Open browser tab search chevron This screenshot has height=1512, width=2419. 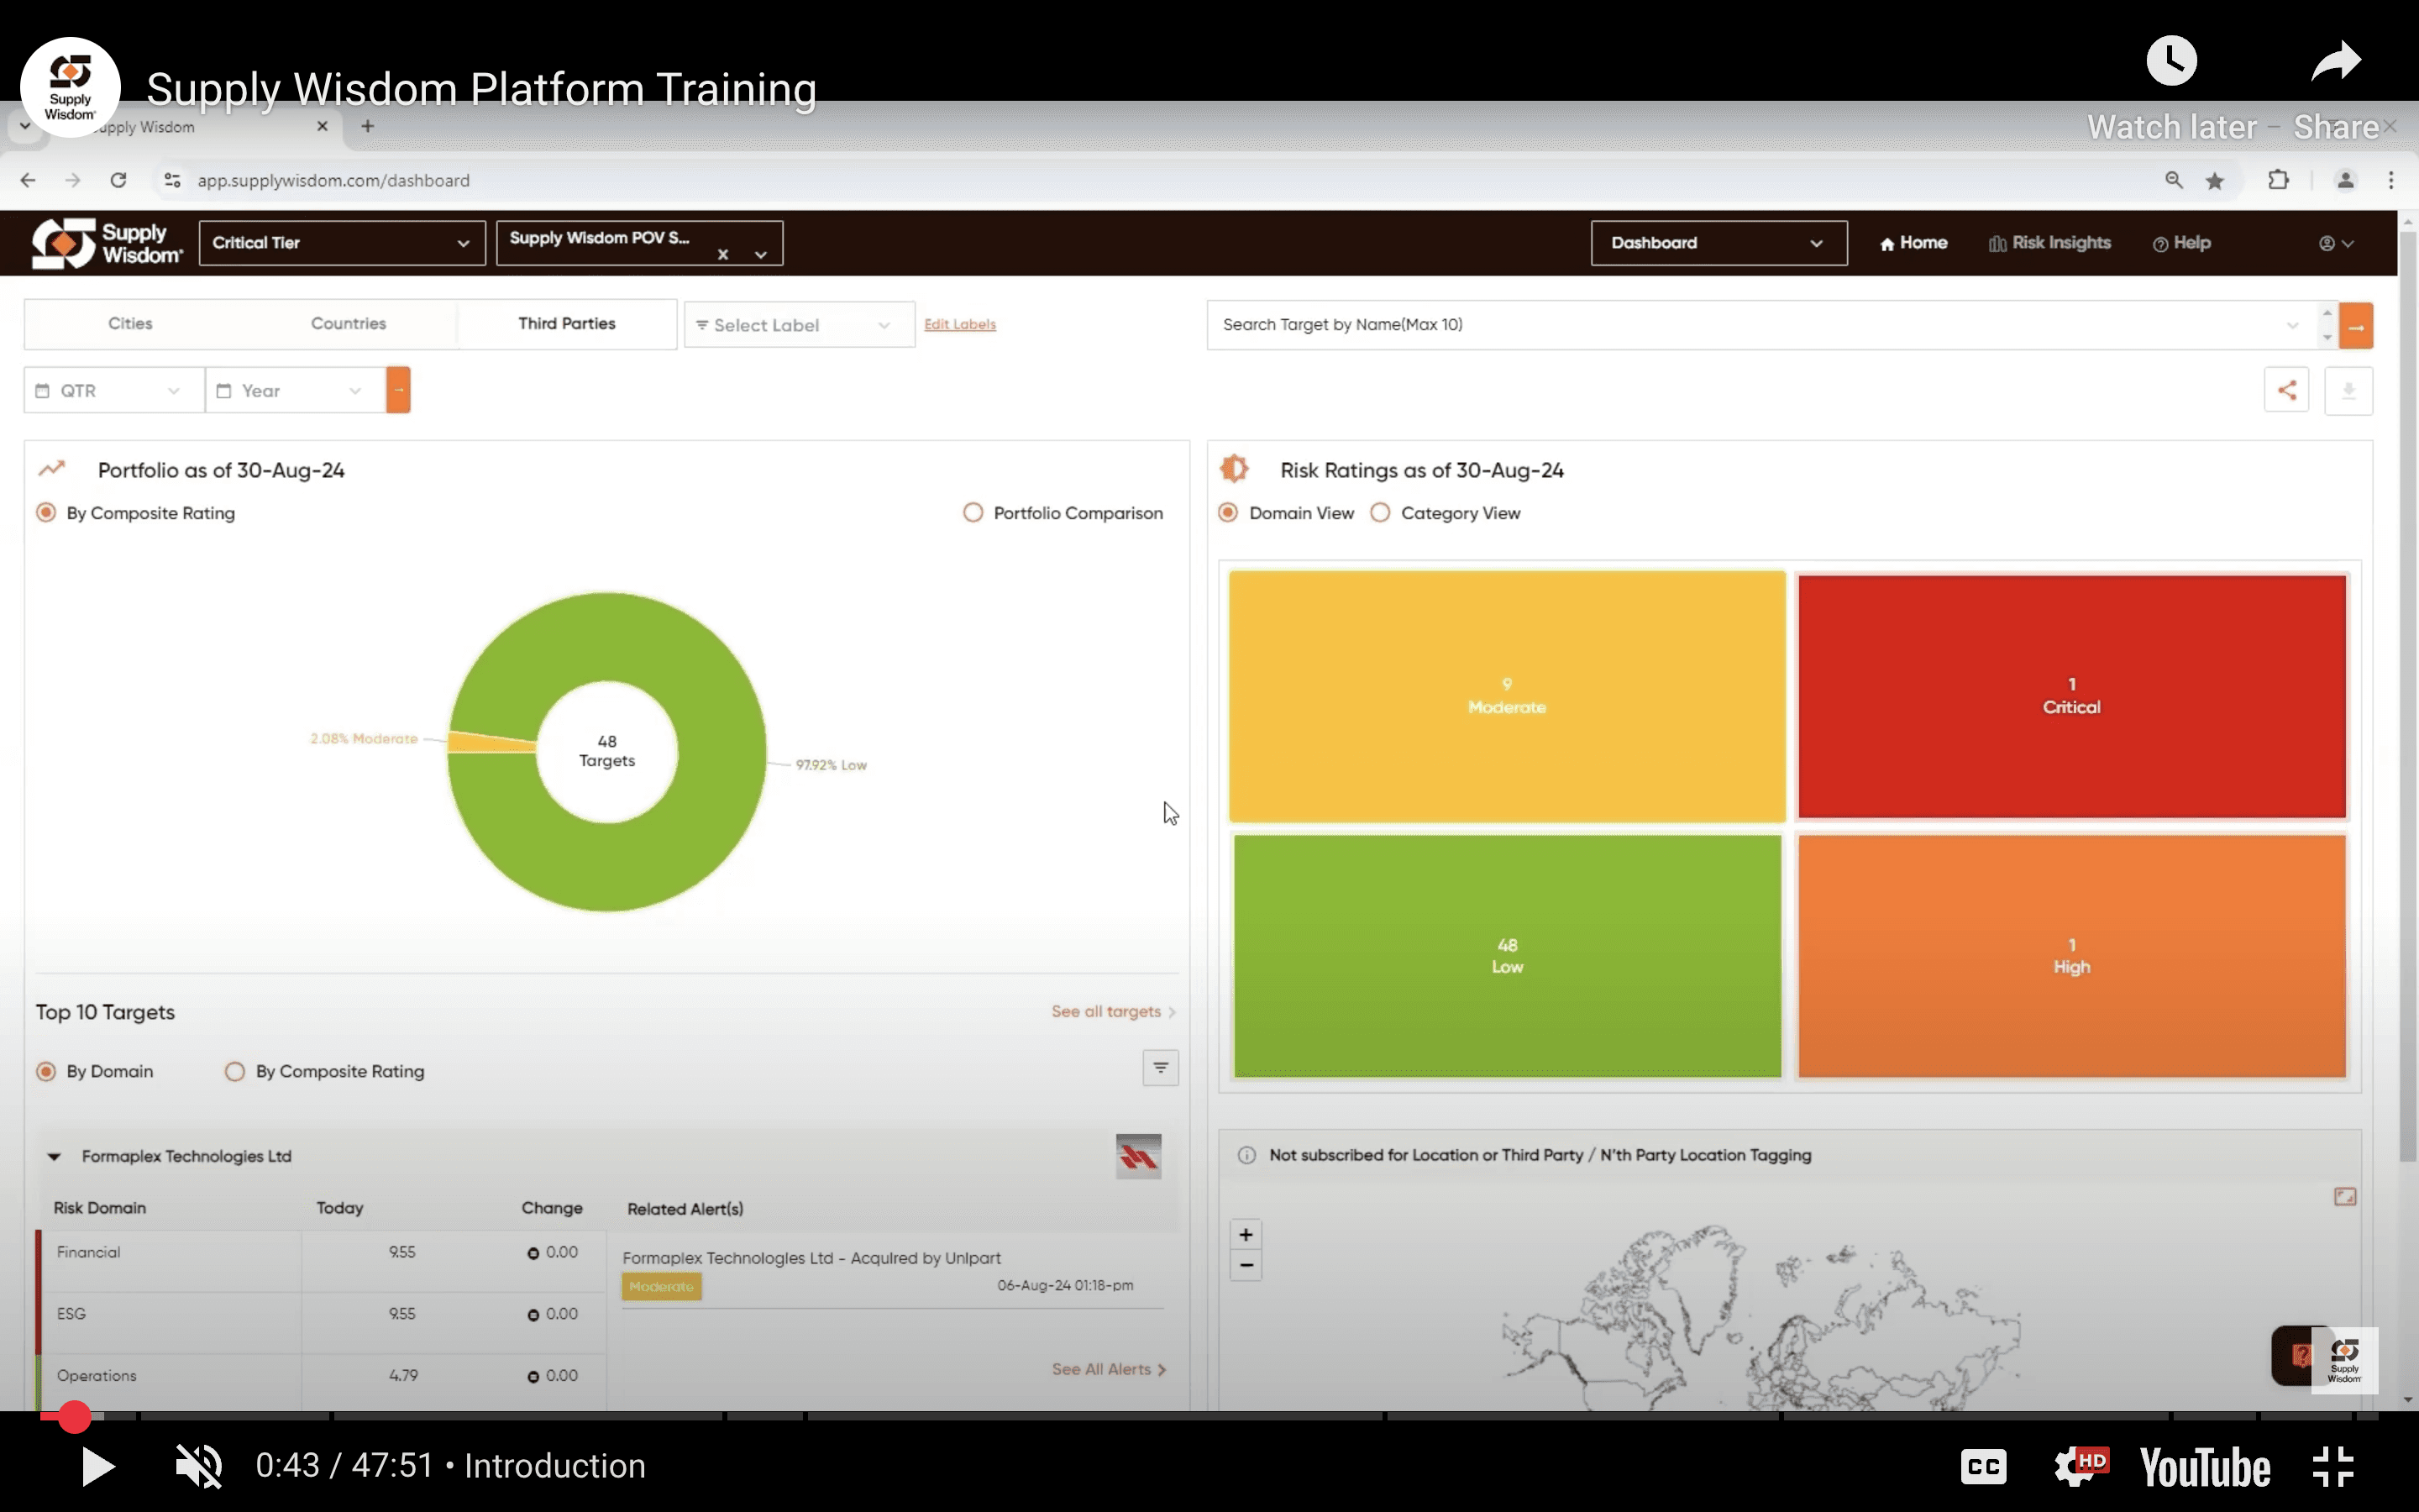24,126
